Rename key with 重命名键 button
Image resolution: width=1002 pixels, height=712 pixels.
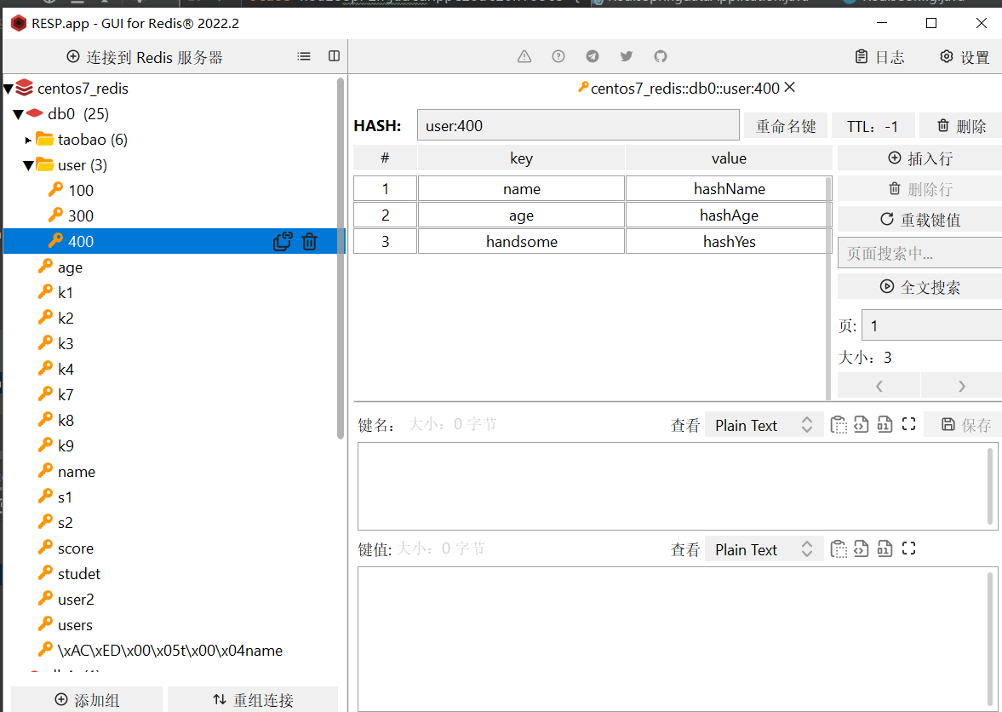point(786,126)
